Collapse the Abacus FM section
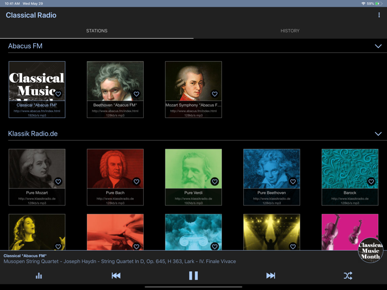The width and height of the screenshot is (387, 290). tap(378, 46)
